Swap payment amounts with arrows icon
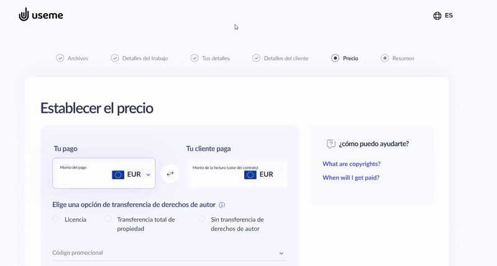497x266 pixels. coord(170,174)
